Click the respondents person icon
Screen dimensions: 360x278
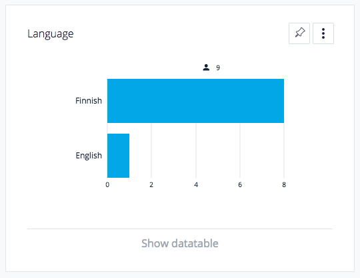pos(206,67)
